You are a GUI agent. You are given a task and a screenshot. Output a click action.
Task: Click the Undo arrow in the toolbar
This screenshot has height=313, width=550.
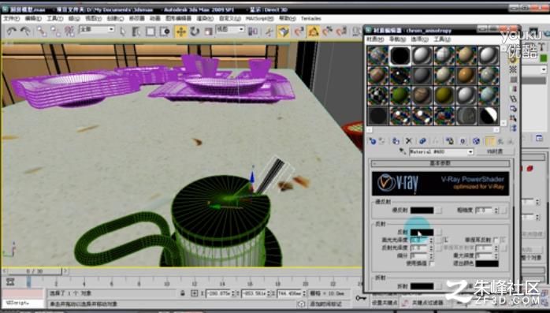11,32
